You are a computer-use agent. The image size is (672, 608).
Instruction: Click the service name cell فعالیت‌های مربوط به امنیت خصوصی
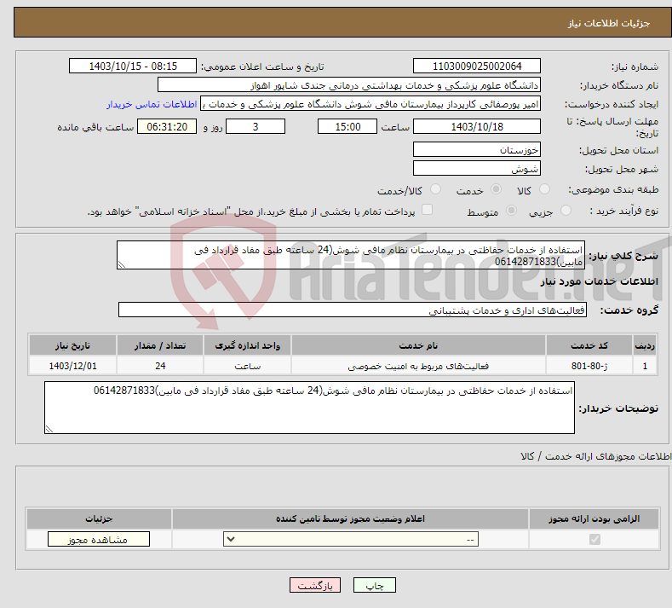(418, 366)
